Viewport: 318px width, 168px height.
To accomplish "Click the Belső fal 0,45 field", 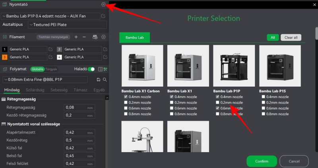I will pyautogui.click(x=79, y=156).
